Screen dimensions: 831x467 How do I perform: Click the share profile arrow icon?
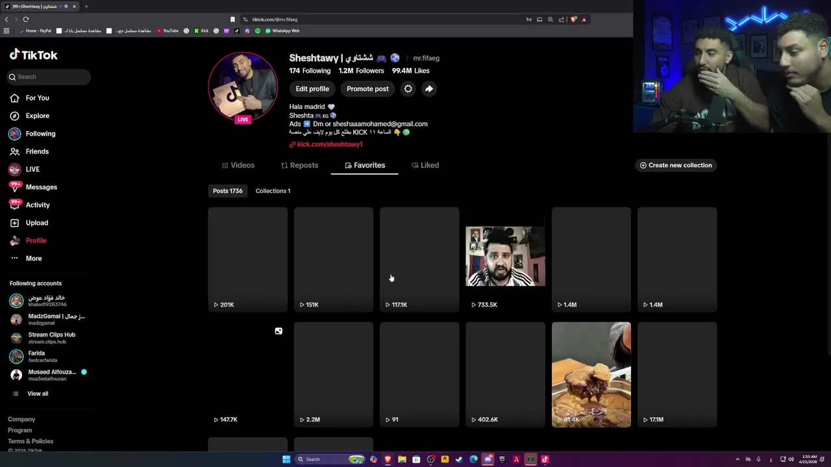pyautogui.click(x=428, y=89)
